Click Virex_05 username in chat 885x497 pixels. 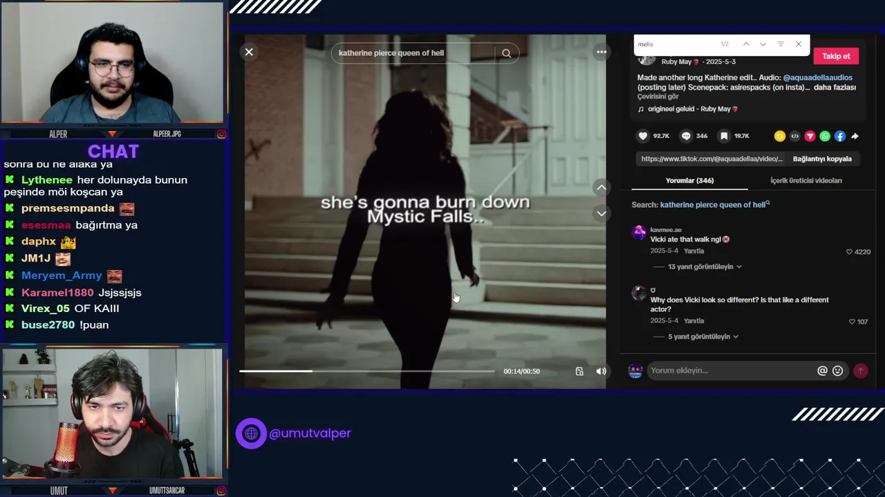click(45, 309)
